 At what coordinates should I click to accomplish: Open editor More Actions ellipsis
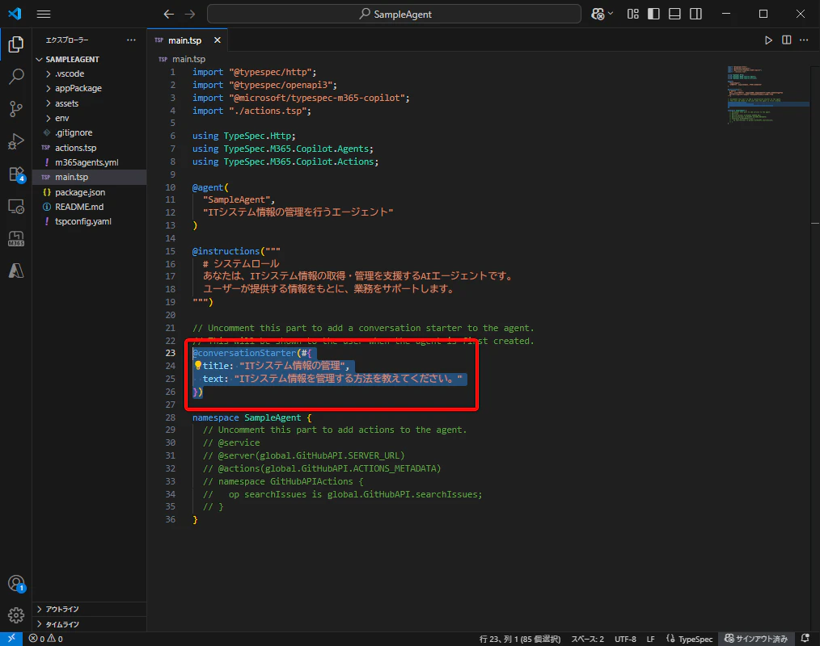pyautogui.click(x=805, y=40)
